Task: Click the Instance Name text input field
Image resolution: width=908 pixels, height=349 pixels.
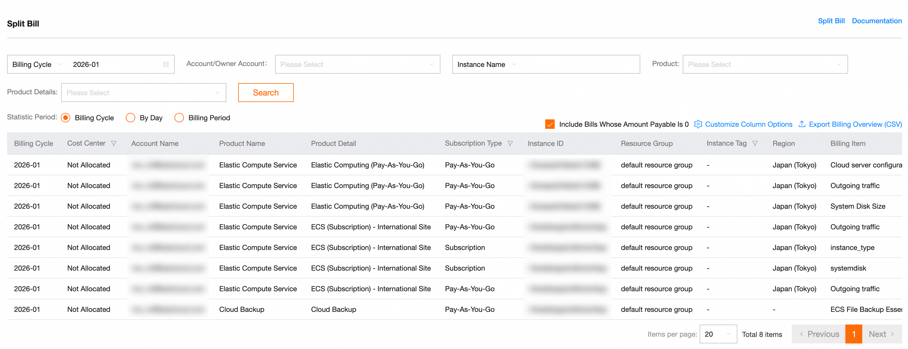Action: click(577, 64)
